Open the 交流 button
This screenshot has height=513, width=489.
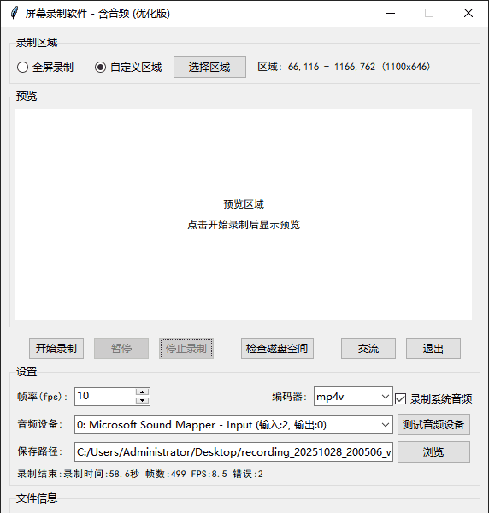click(x=368, y=349)
